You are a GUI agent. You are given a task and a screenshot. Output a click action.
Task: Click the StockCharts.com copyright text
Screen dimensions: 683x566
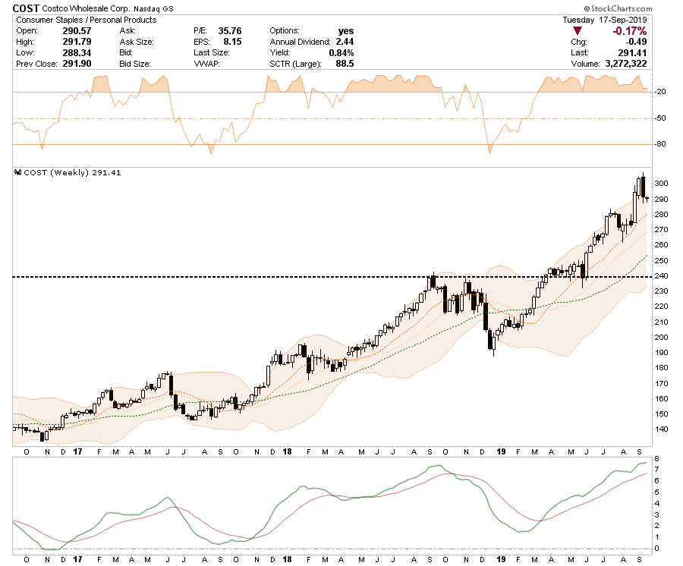pos(618,8)
